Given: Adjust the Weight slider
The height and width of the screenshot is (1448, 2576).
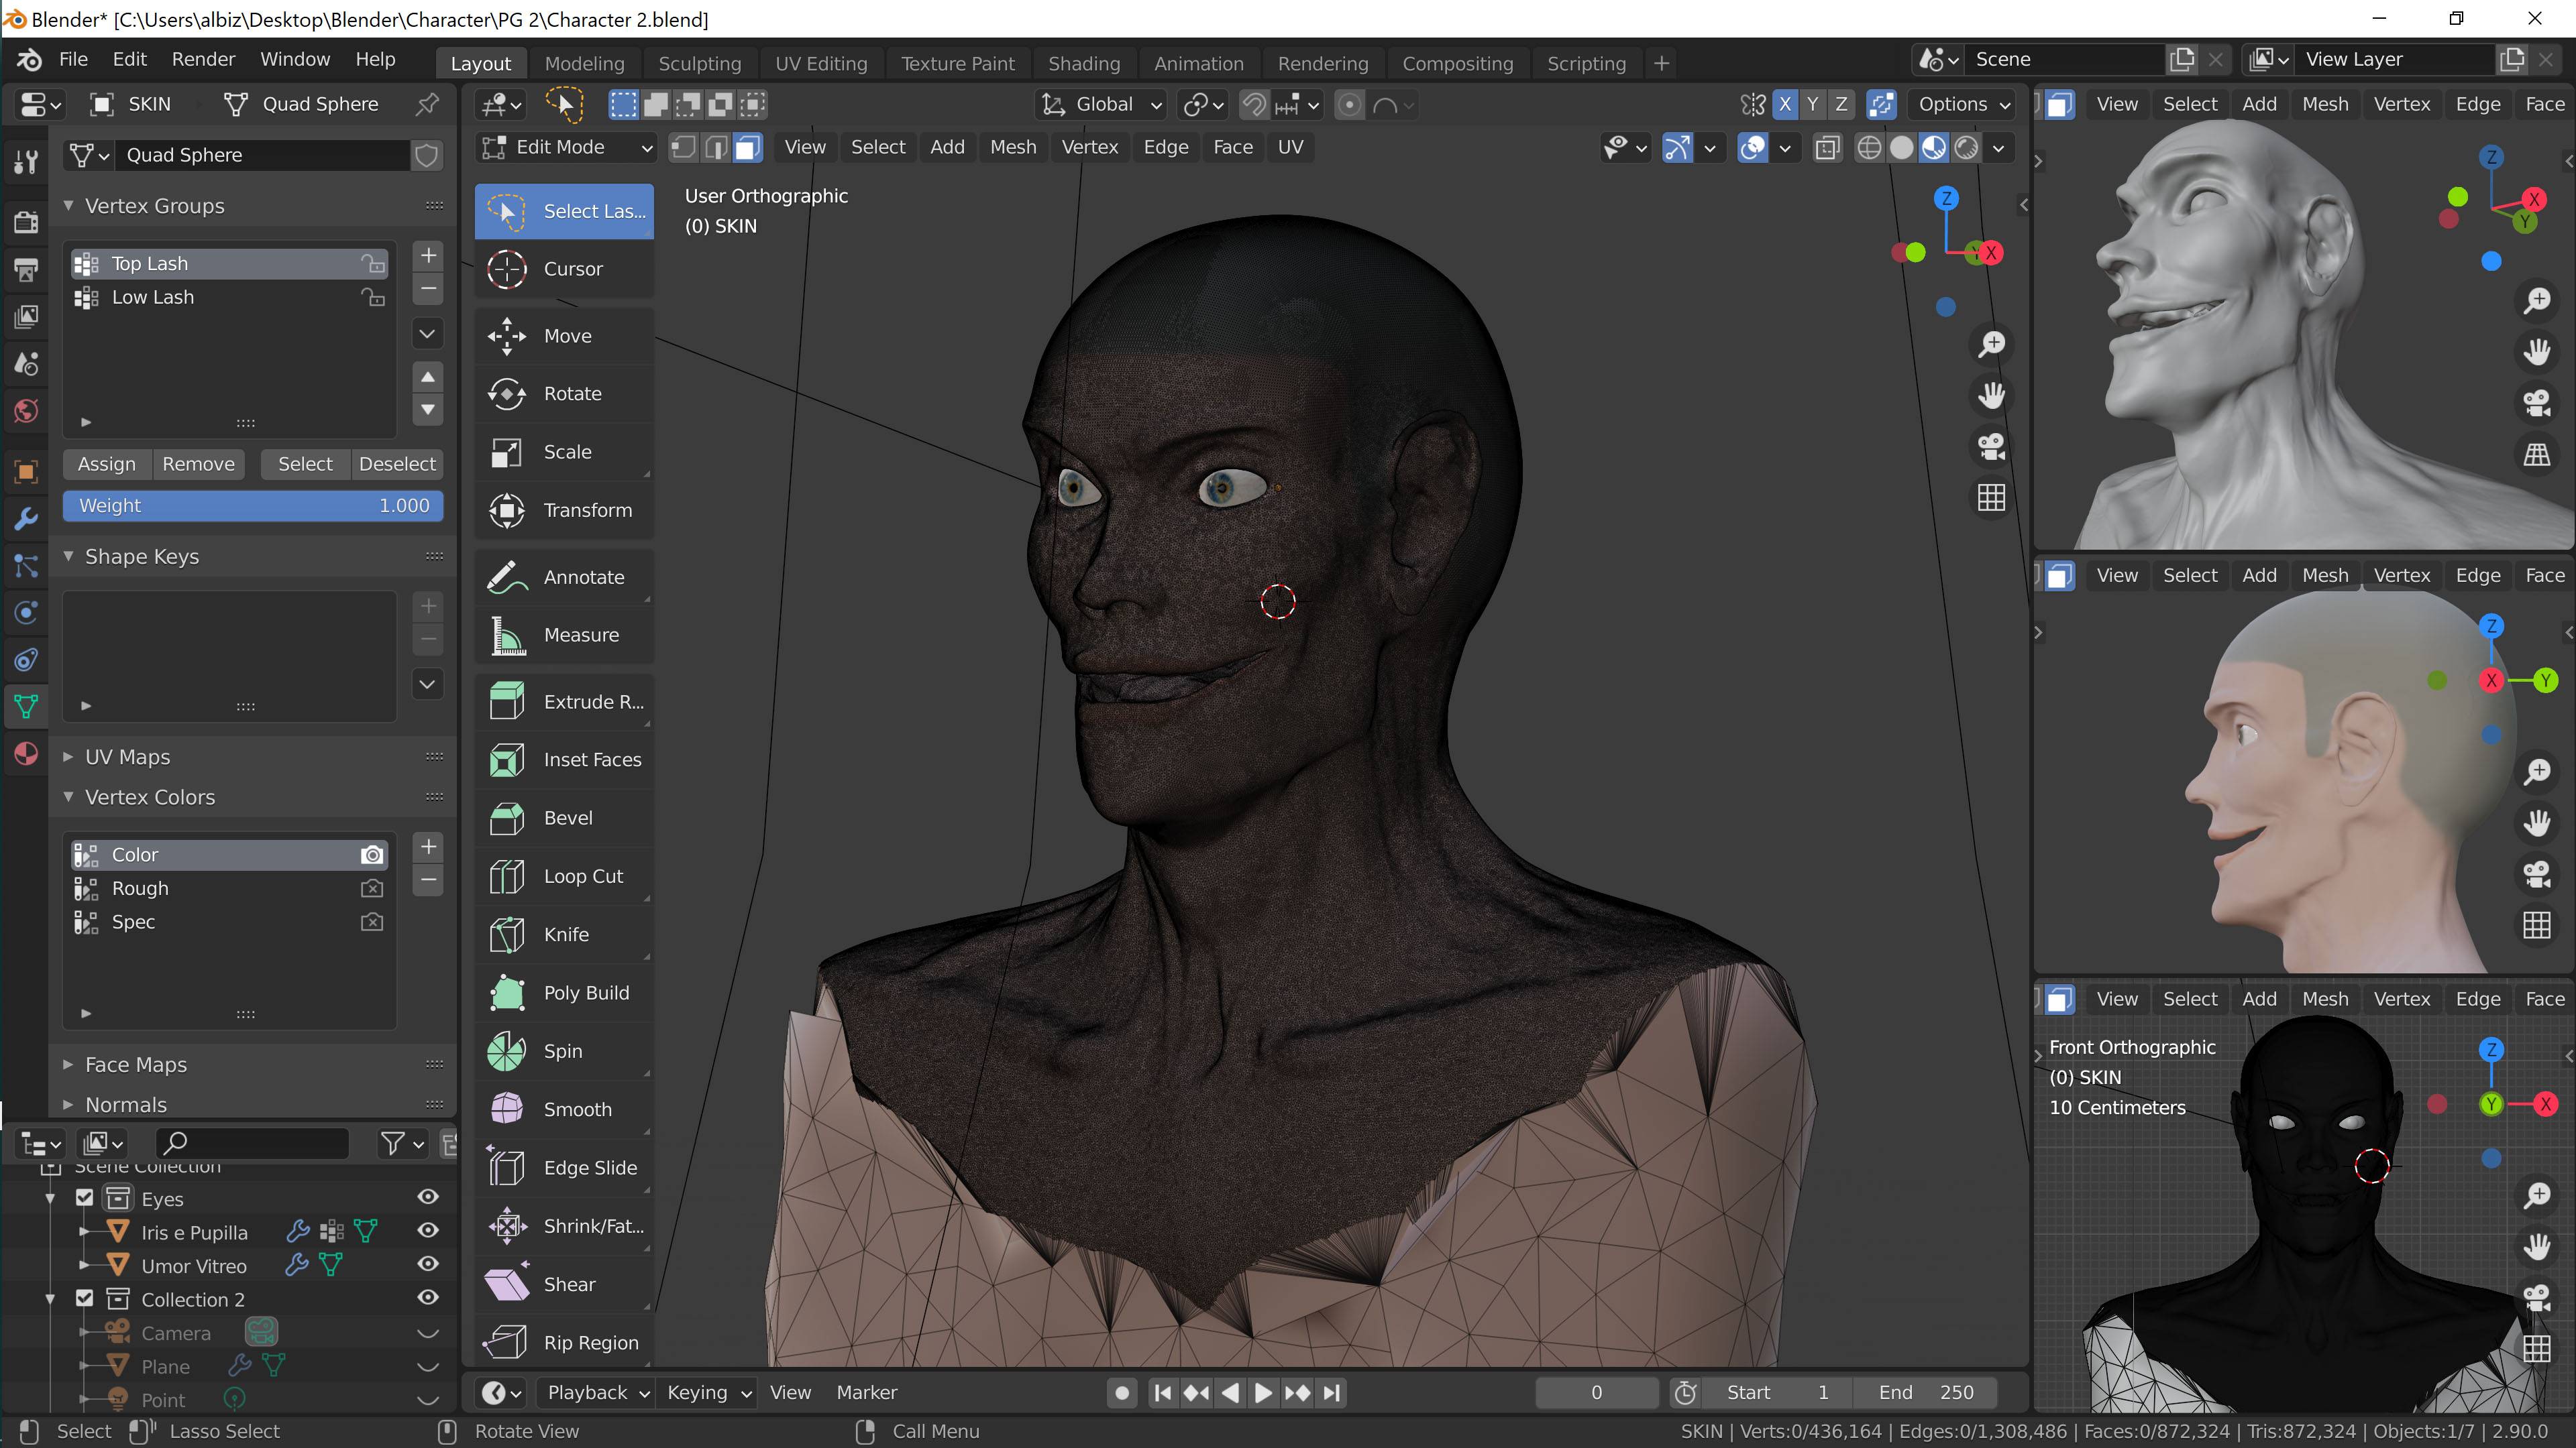Looking at the screenshot, I should [x=253, y=505].
